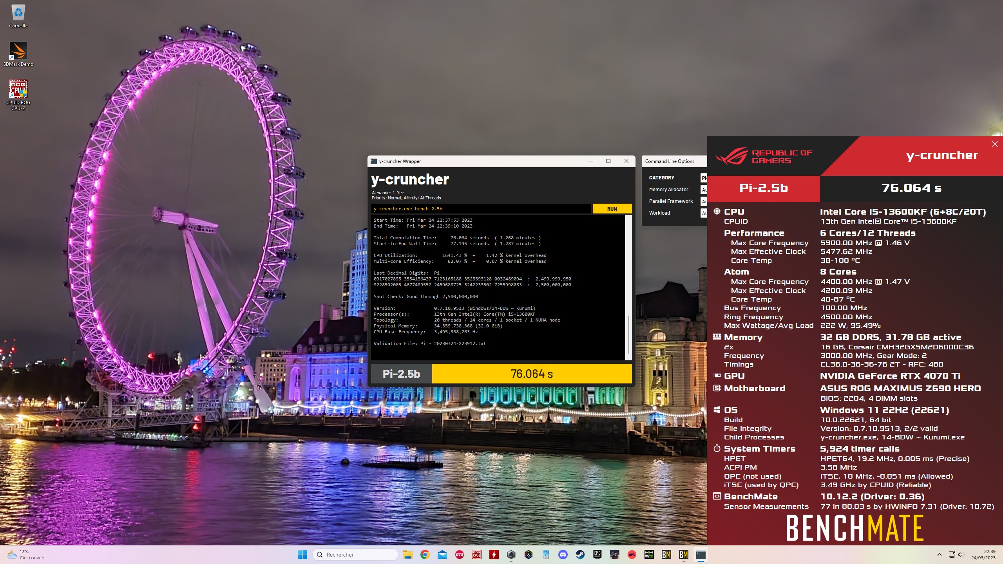Image resolution: width=1003 pixels, height=564 pixels.
Task: Click the NVIDIA GeForce RTX 4070 Ti text
Action: tap(890, 376)
